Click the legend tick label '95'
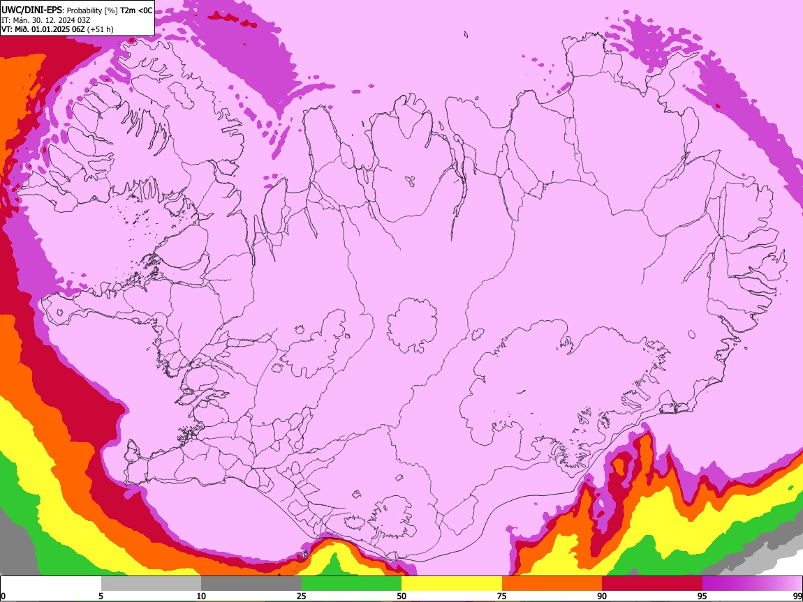803x602 pixels. [702, 596]
